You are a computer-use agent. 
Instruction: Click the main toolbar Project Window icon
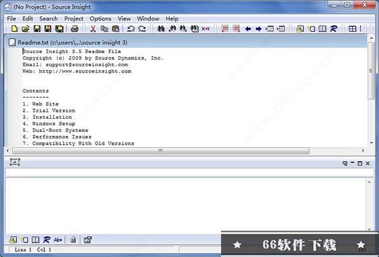[300, 29]
